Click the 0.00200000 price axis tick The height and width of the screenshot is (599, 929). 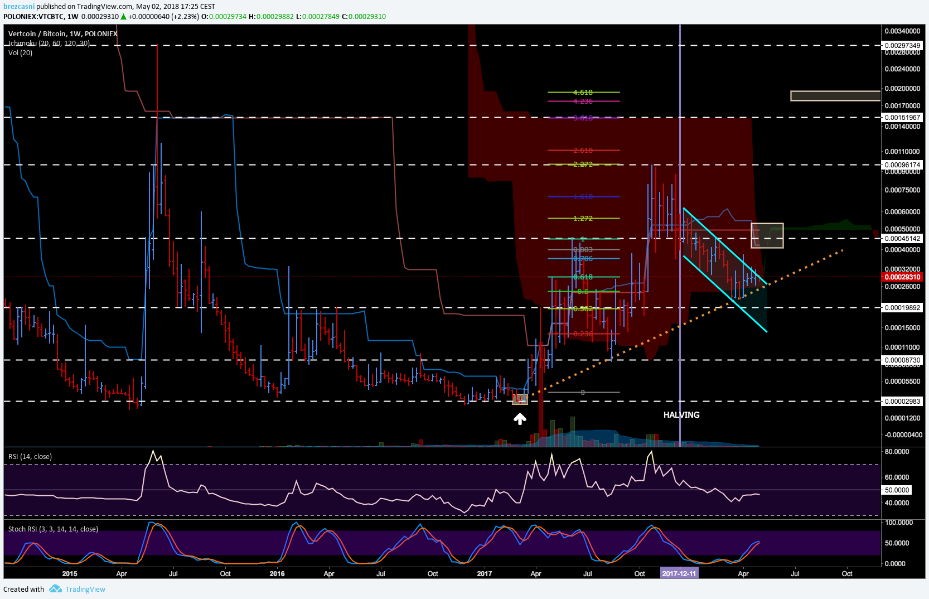902,89
